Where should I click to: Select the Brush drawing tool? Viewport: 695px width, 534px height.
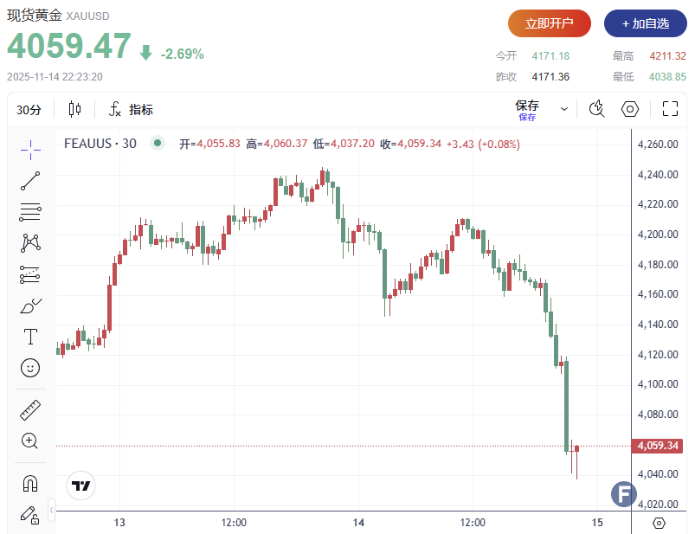[29, 305]
